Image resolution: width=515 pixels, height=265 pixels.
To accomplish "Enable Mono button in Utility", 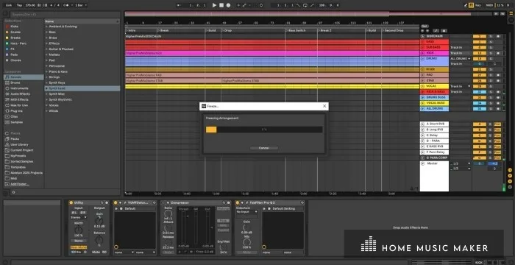I will pos(79,241).
